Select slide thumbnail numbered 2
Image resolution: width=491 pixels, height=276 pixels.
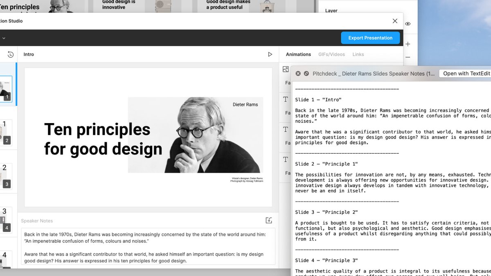coord(6,133)
